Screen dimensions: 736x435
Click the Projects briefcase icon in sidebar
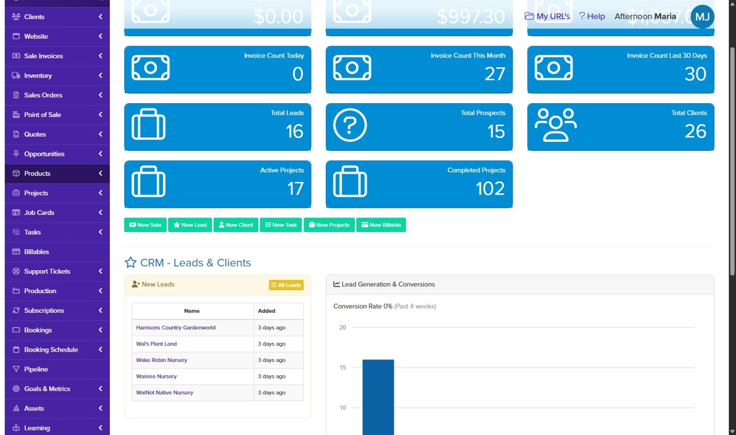(x=16, y=193)
